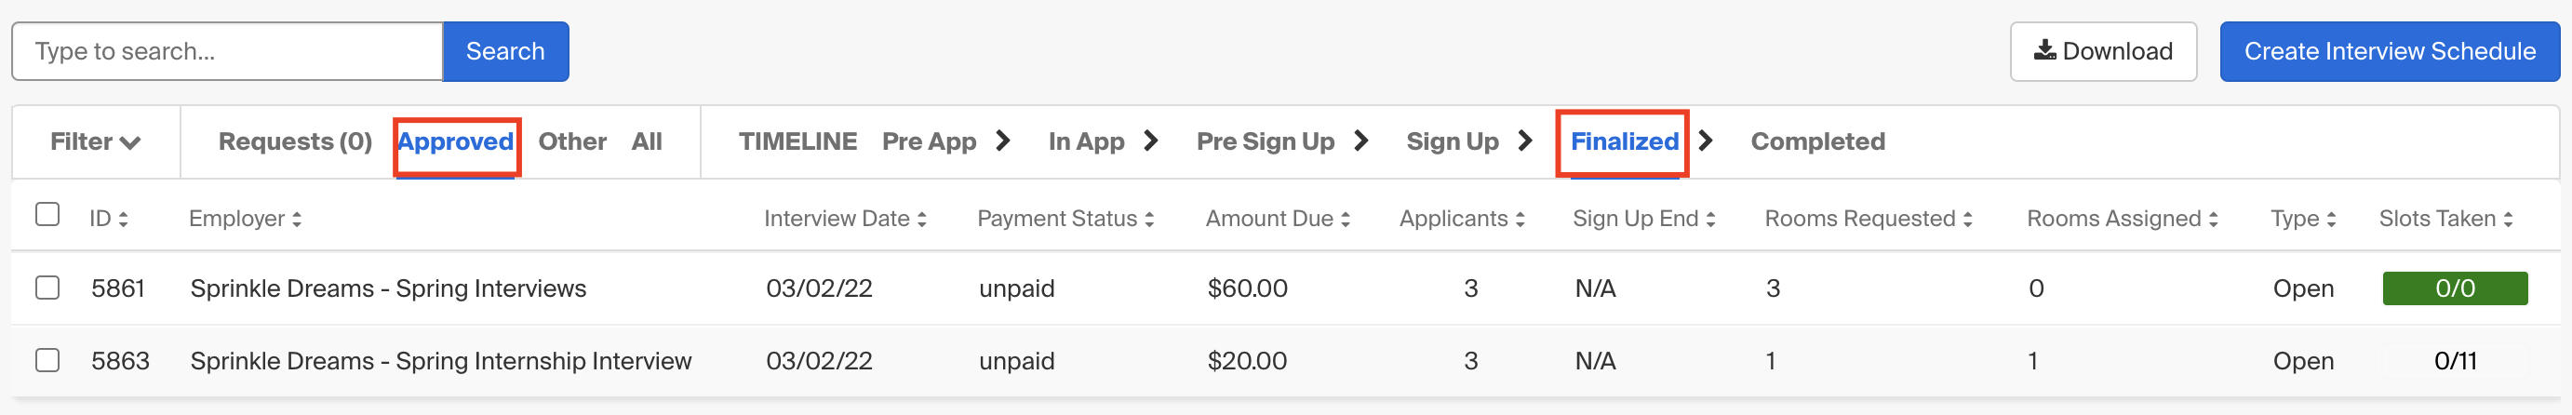Screen dimensions: 2572x415
Task: Sort by Payment Status arrows
Action: pyautogui.click(x=1149, y=220)
